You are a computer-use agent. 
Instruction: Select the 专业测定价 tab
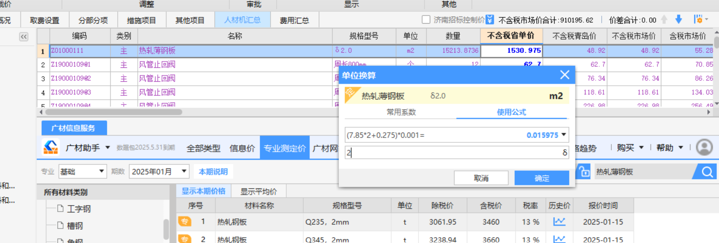284,148
